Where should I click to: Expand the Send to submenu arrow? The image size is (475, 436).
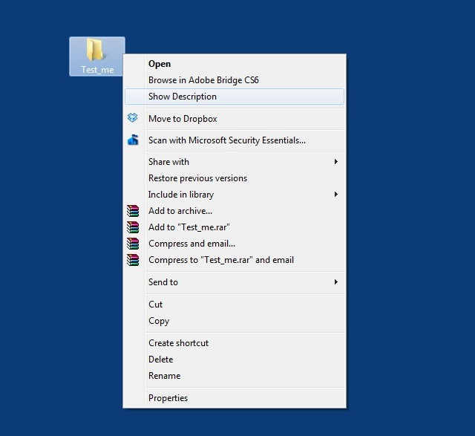336,282
